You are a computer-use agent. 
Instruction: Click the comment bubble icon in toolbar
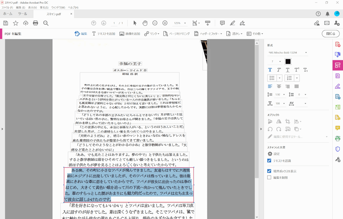(223, 23)
